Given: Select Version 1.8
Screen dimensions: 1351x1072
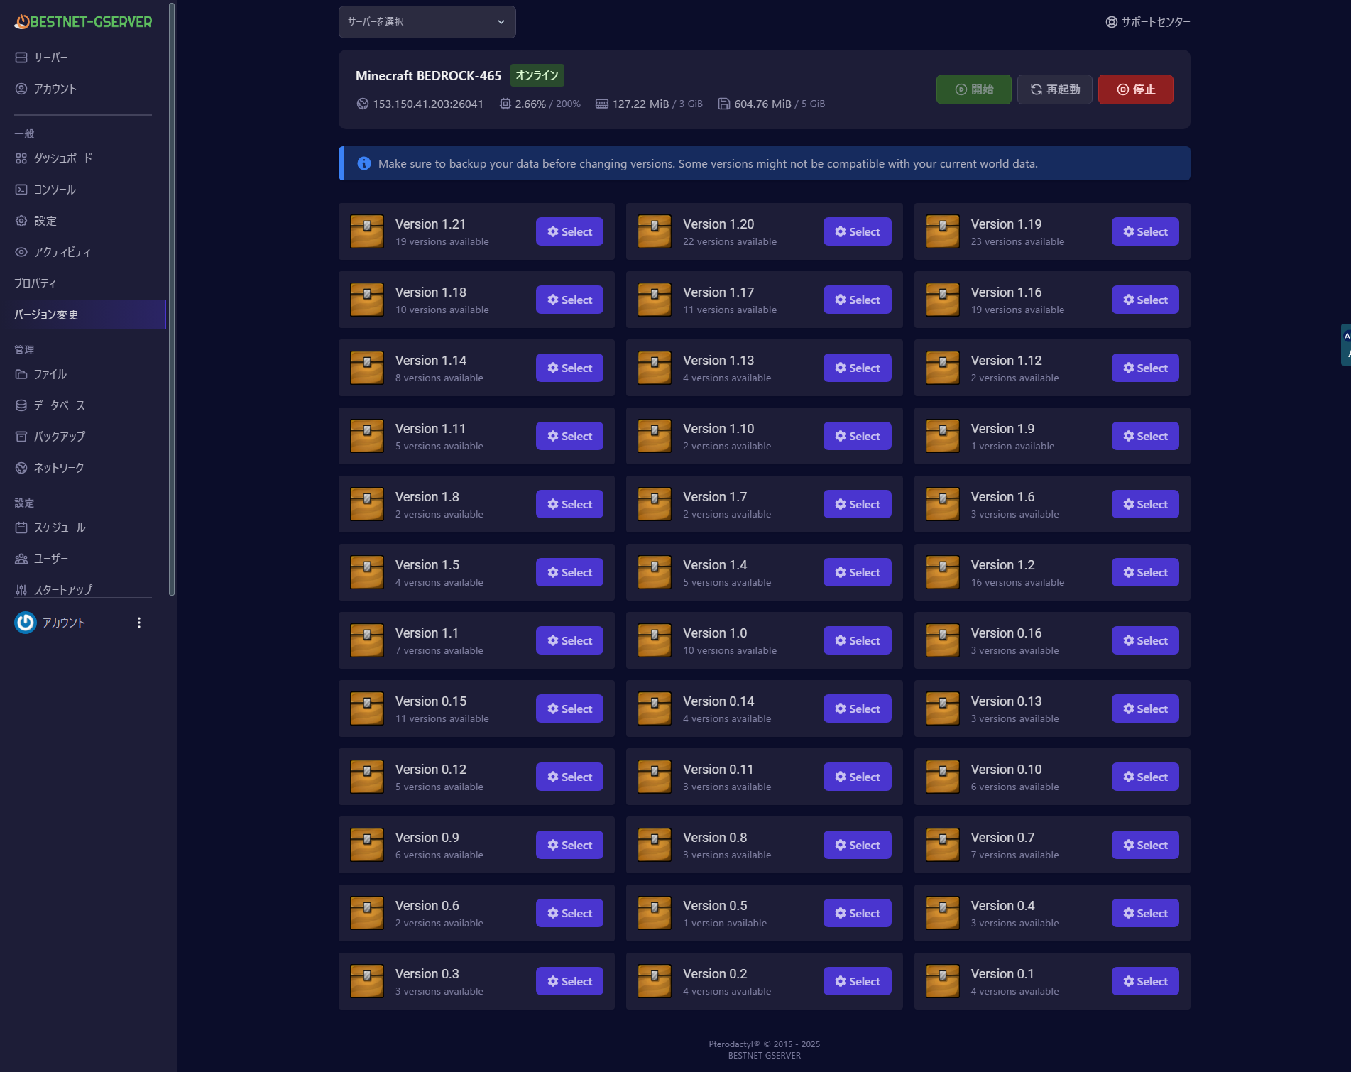Looking at the screenshot, I should (569, 504).
